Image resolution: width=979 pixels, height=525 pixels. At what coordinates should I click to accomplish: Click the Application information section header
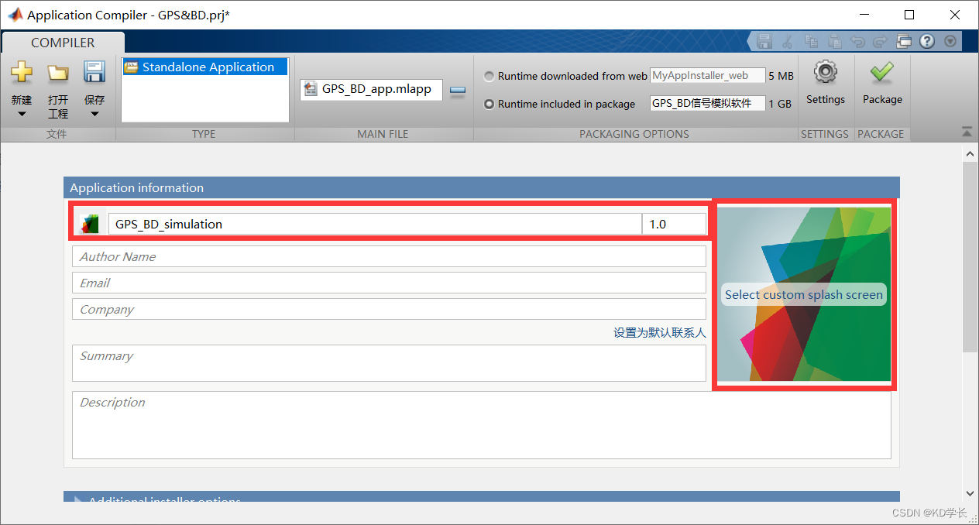pyautogui.click(x=481, y=187)
